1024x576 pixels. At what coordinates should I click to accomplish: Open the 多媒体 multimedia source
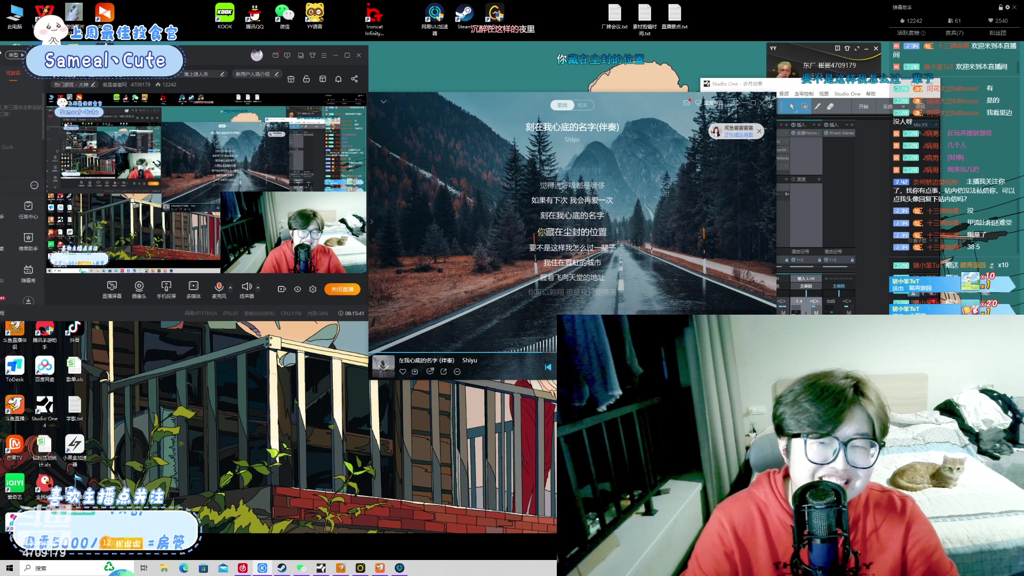pos(194,290)
